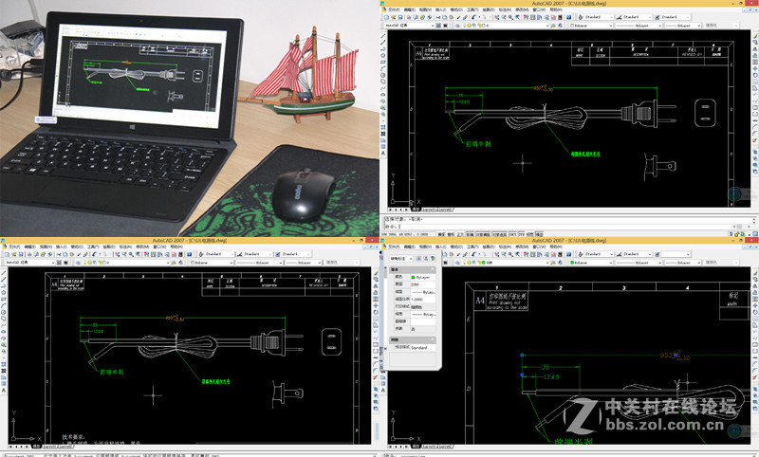Click green color control swatch in bottom-right window toolbar
This screenshot has height=457, width=759.
[x=572, y=262]
